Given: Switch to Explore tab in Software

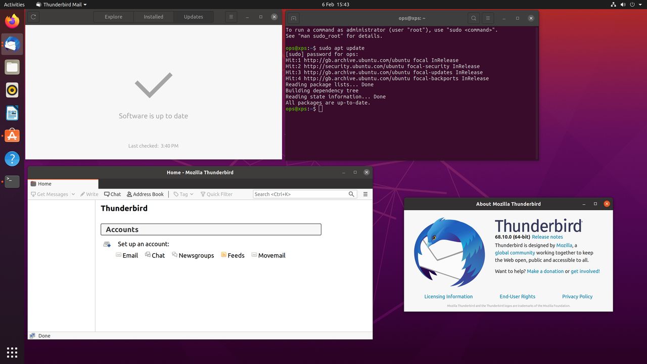Looking at the screenshot, I should pyautogui.click(x=113, y=17).
